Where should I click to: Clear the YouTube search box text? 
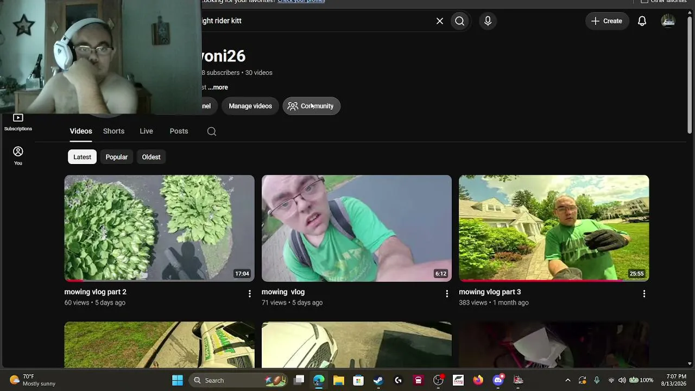point(440,21)
